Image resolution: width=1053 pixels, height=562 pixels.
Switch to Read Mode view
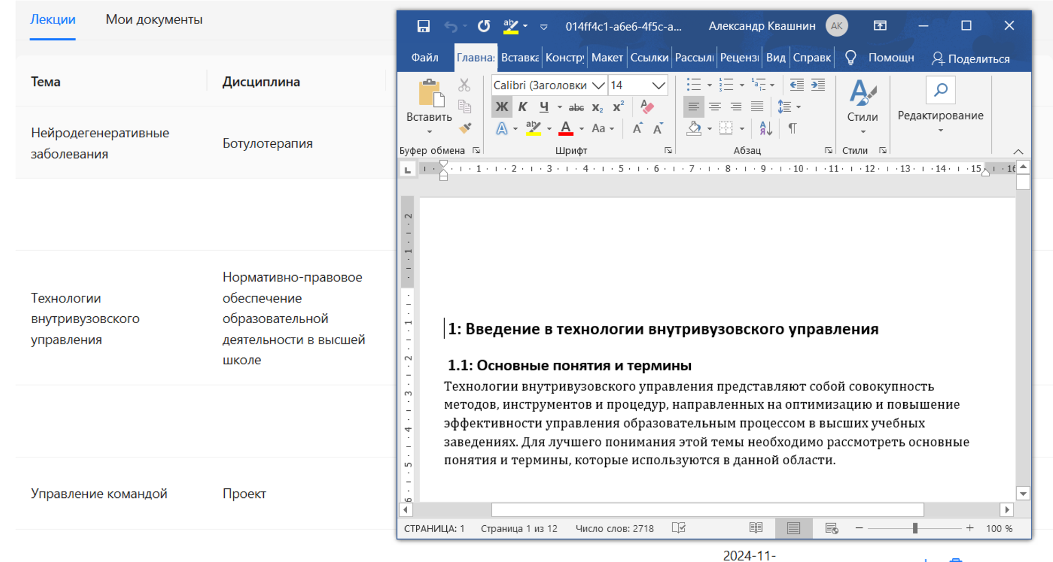pyautogui.click(x=756, y=528)
